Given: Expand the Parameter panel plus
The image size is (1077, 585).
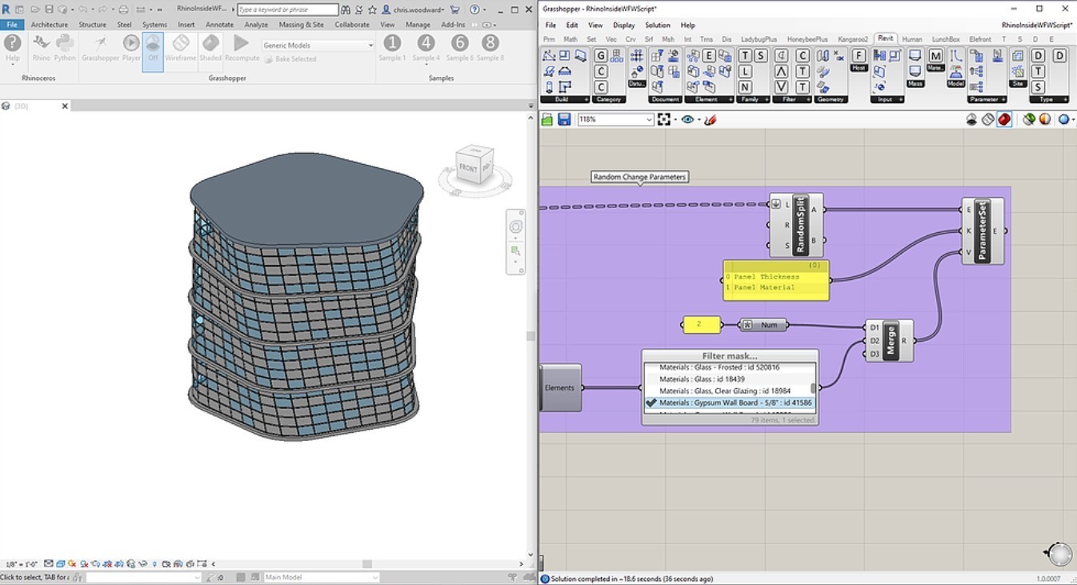Looking at the screenshot, I should [1003, 100].
